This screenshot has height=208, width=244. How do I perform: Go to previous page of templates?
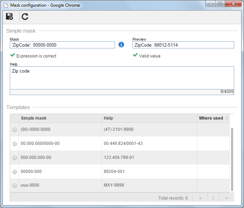[200, 198]
